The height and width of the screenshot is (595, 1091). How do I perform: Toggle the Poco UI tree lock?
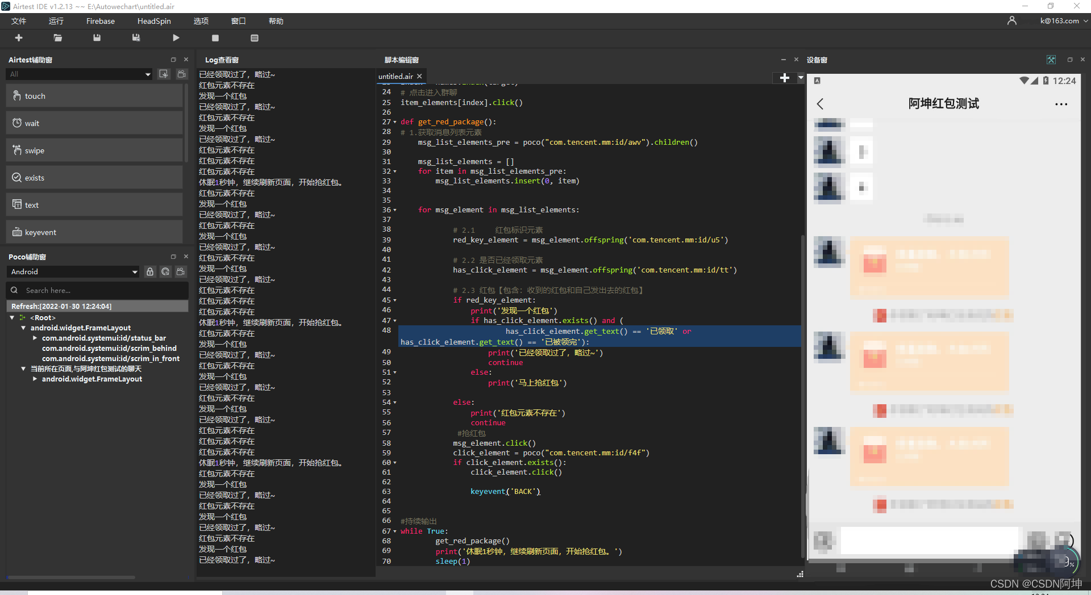[150, 272]
